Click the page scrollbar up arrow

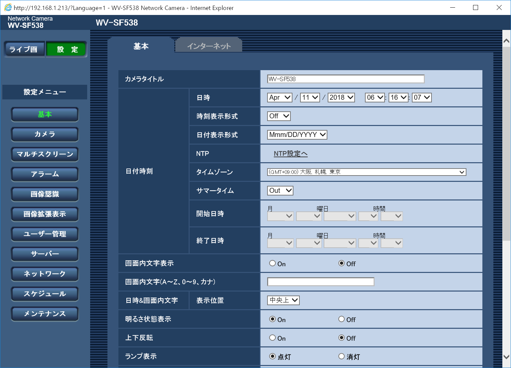(x=506, y=41)
